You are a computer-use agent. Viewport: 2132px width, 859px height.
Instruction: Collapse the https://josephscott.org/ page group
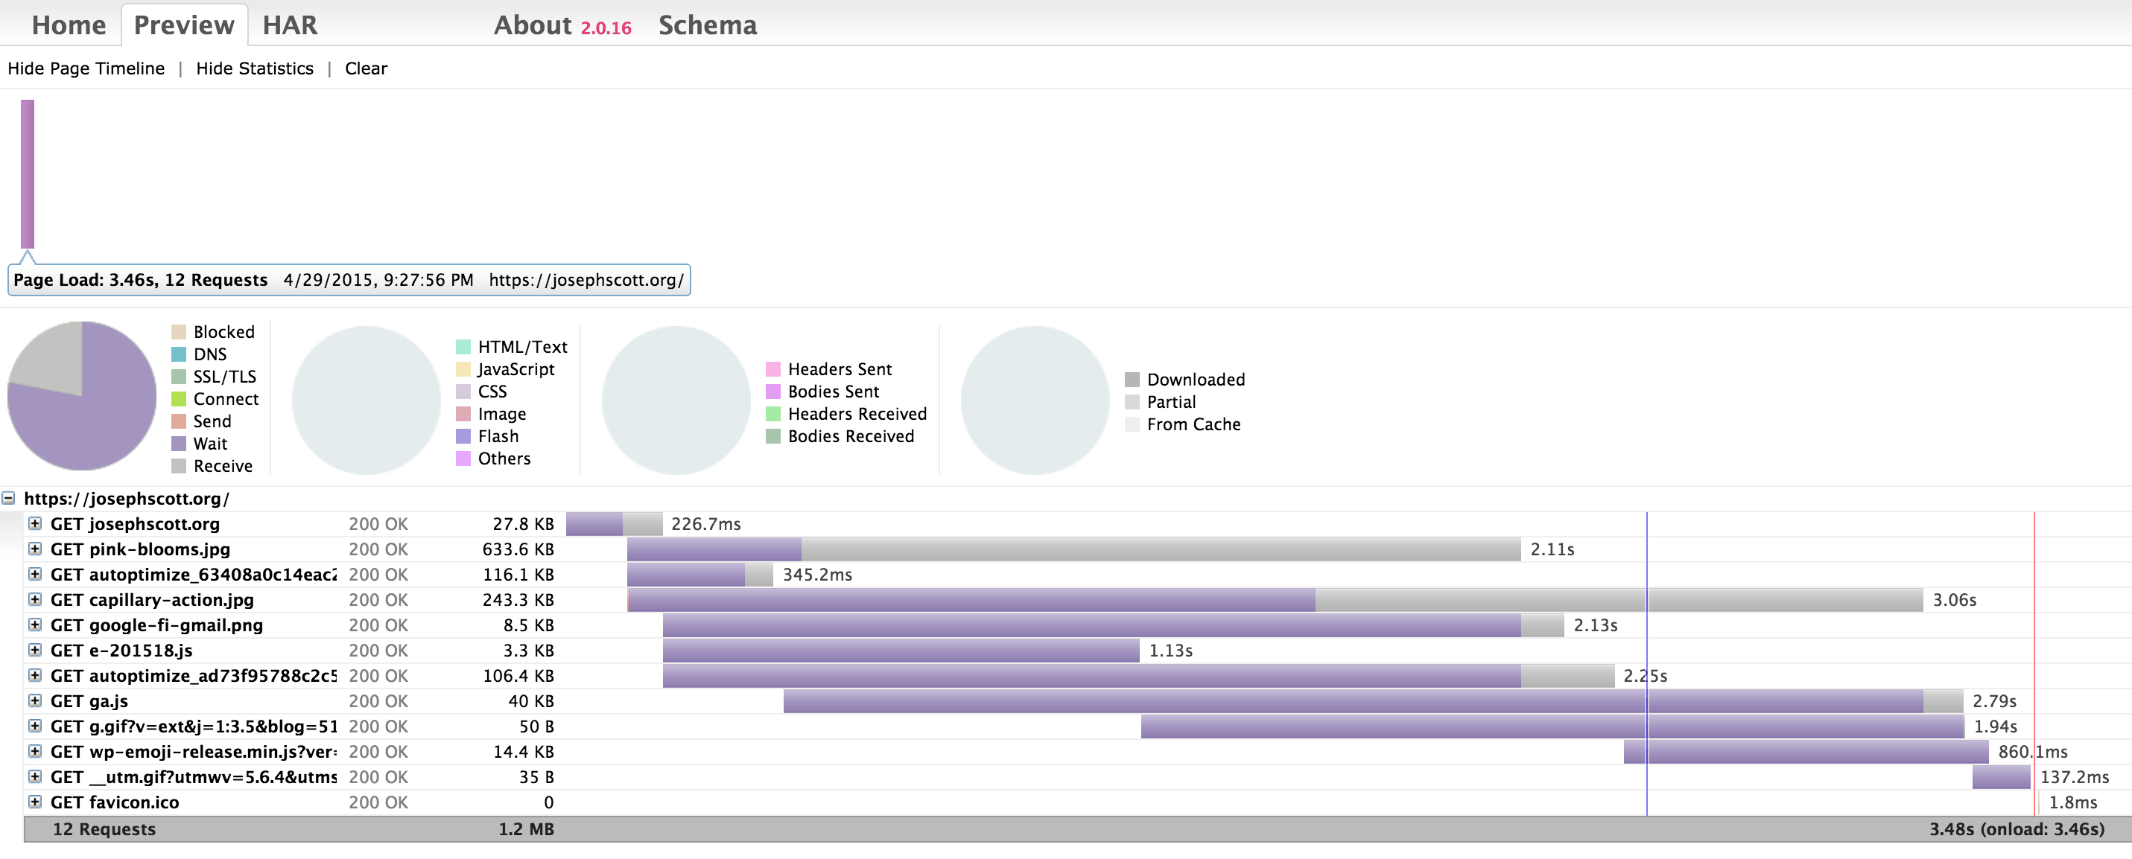tap(8, 499)
